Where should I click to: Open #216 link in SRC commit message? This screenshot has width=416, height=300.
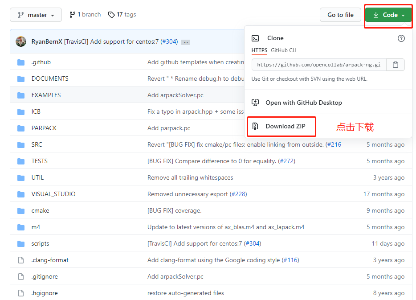tap(334, 144)
